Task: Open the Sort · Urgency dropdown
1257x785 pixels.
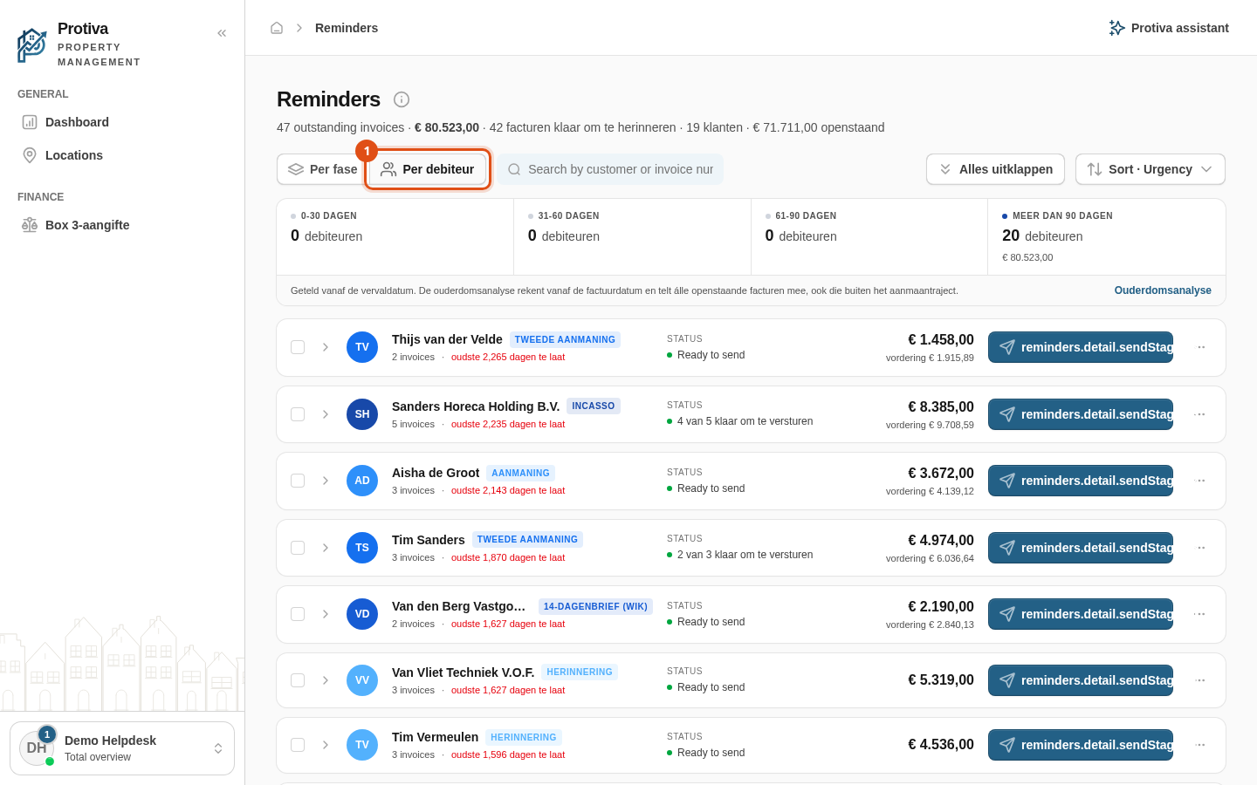Action: click(x=1151, y=169)
